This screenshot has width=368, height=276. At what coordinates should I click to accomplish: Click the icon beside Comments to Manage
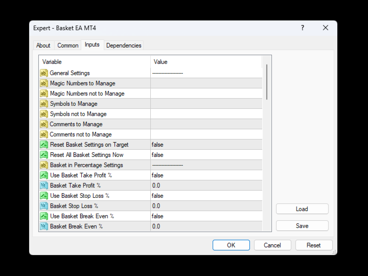[44, 124]
